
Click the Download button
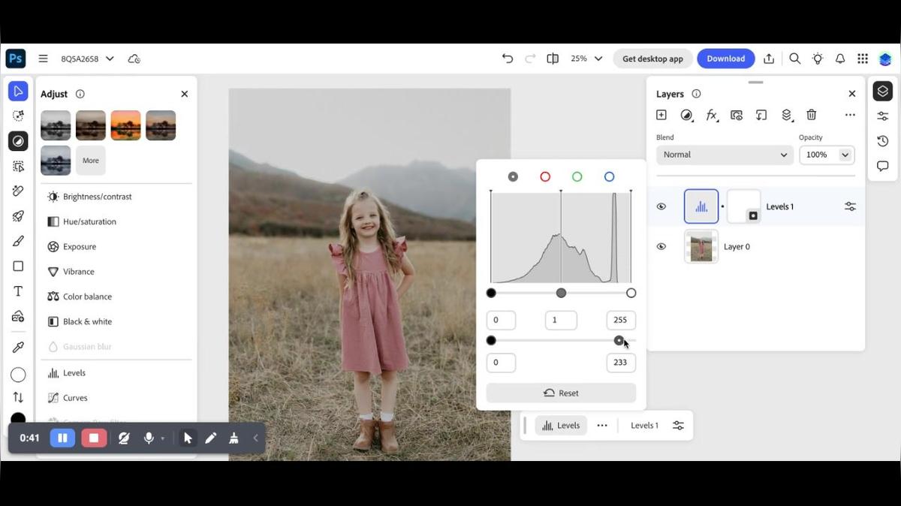(x=725, y=59)
